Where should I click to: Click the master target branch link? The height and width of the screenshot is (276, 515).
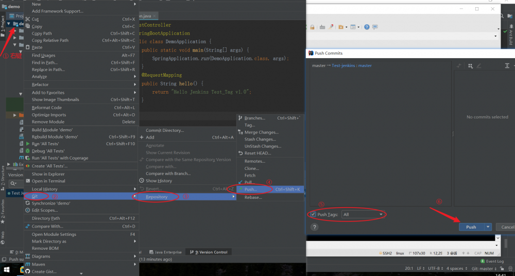365,66
